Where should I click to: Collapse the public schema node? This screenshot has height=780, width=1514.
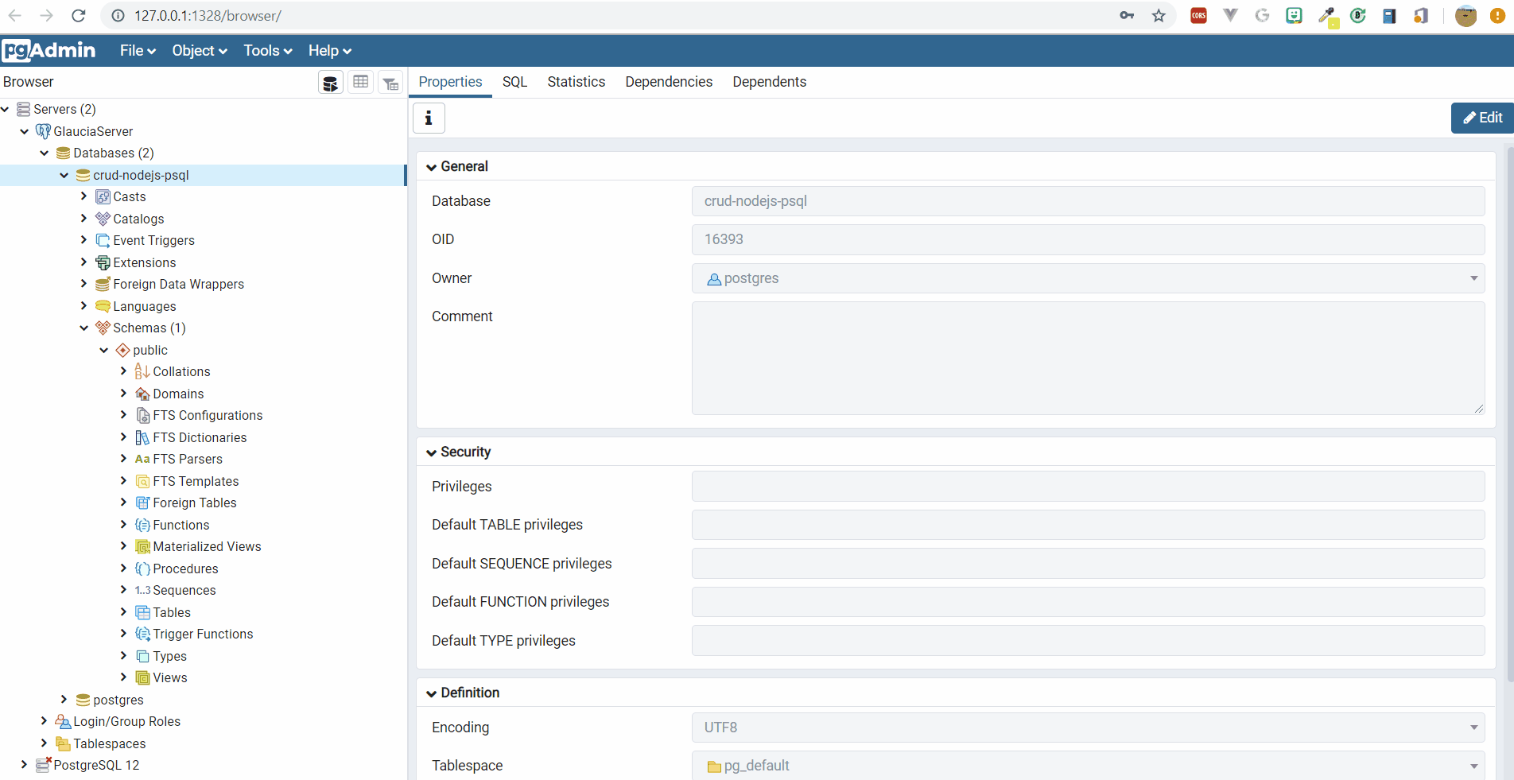pyautogui.click(x=103, y=350)
